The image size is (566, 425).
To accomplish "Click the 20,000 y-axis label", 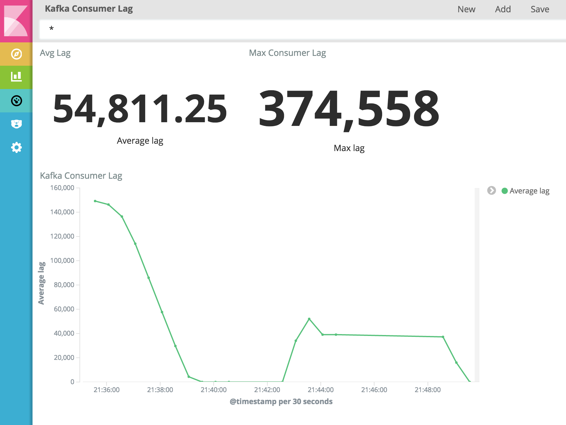I will click(x=64, y=357).
